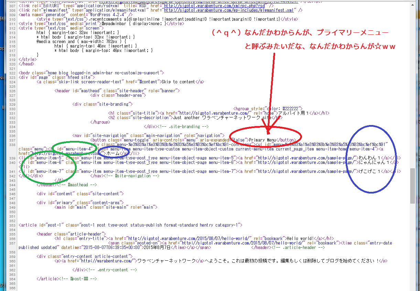This screenshot has width=420, height=291.
Task: Click 'Just another ワラベンチャーネットワーク site' text
Action: 223,117
